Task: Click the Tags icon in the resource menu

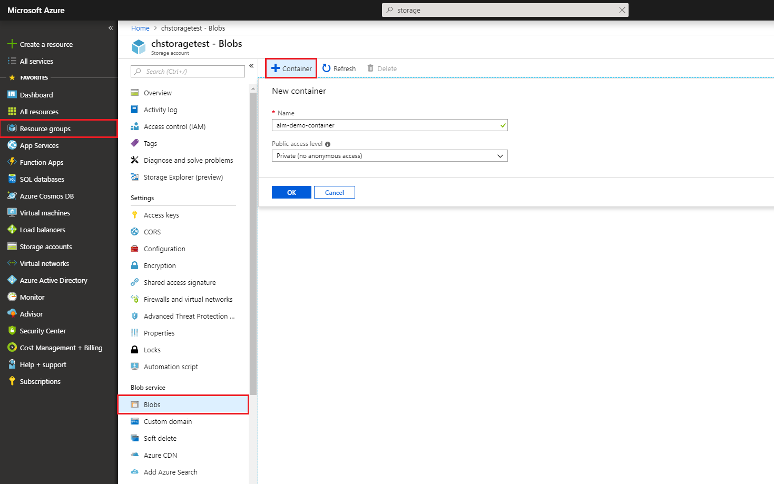Action: [135, 143]
